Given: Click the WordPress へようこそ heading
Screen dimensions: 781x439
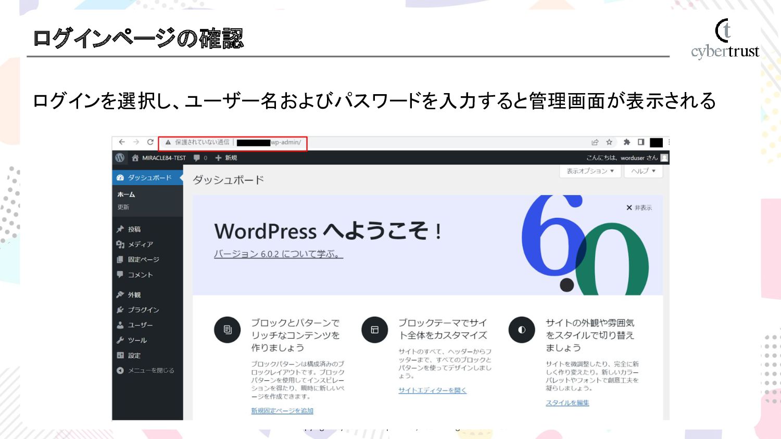Looking at the screenshot, I should click(329, 231).
